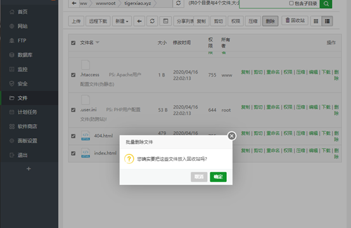
Task: Click 复制 in the 404.html row
Action: (246, 134)
